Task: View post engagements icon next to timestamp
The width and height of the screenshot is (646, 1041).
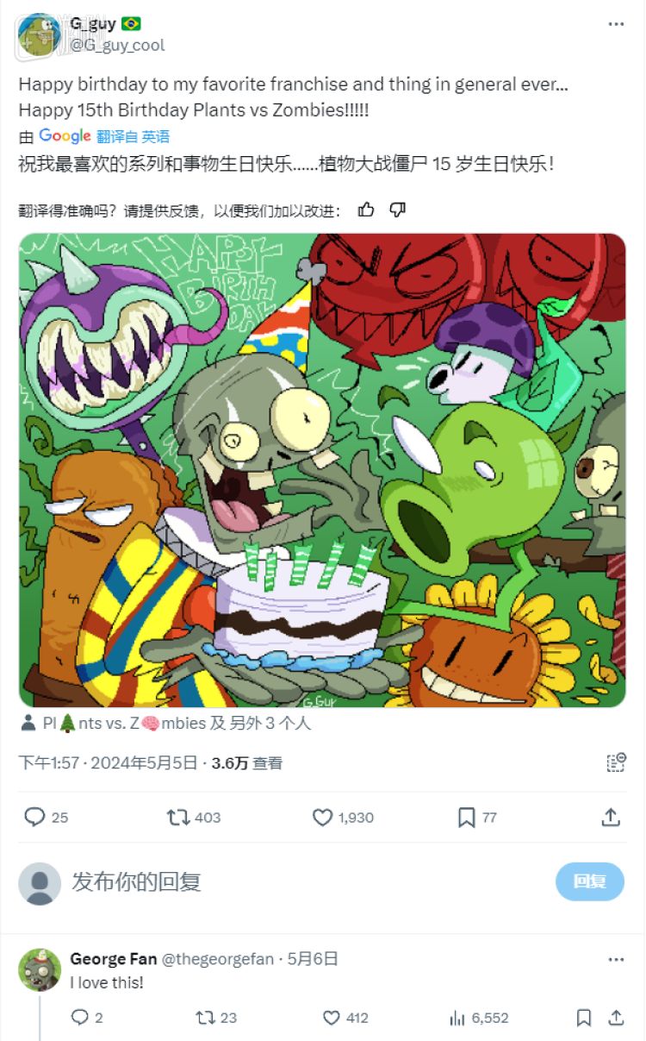Action: click(616, 762)
